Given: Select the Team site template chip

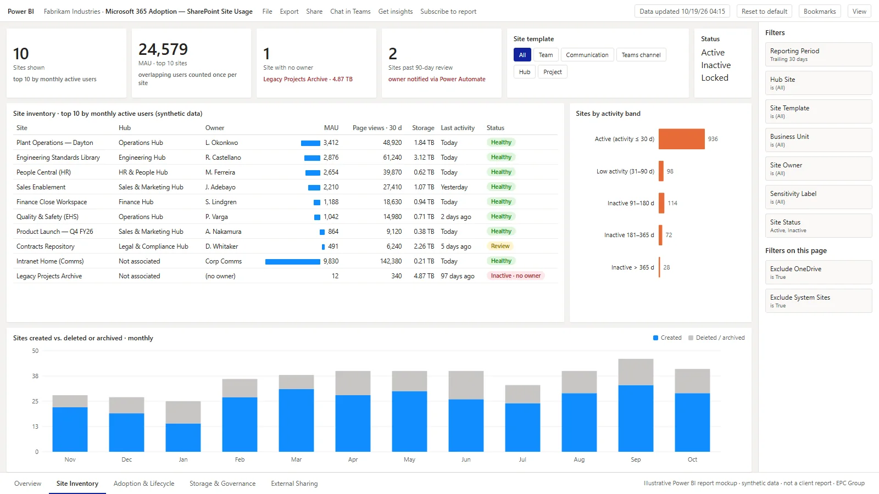Looking at the screenshot, I should click(546, 55).
